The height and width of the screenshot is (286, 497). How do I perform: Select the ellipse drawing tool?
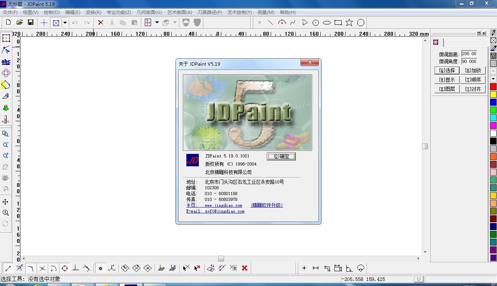point(327,23)
